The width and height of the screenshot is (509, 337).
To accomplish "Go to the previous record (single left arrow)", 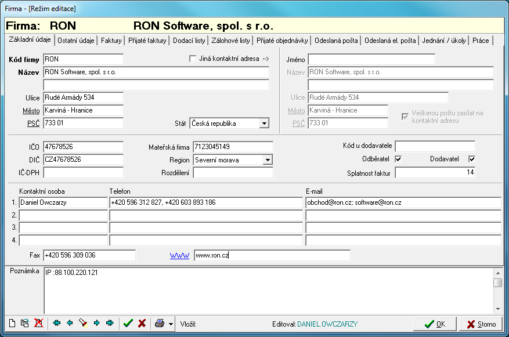I will tap(70, 323).
